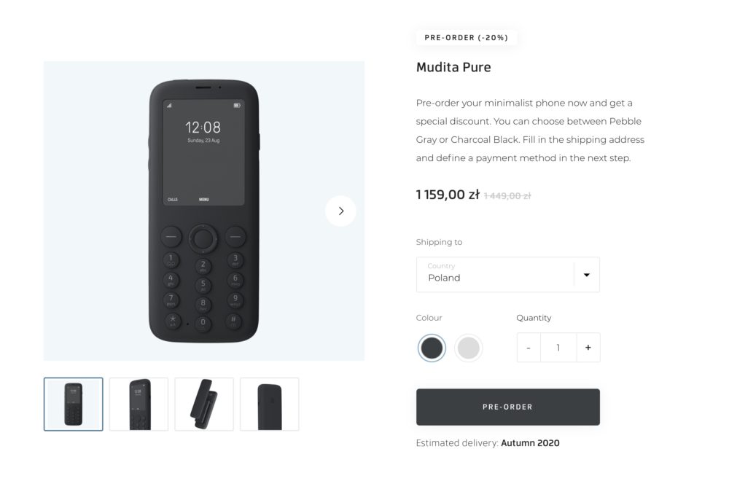Select the front view phone thumbnail

click(x=74, y=405)
